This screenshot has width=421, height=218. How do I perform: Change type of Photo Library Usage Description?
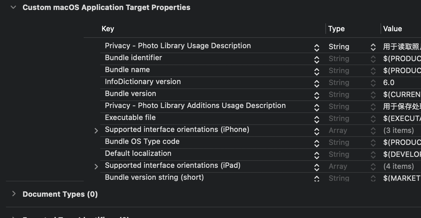(x=373, y=47)
